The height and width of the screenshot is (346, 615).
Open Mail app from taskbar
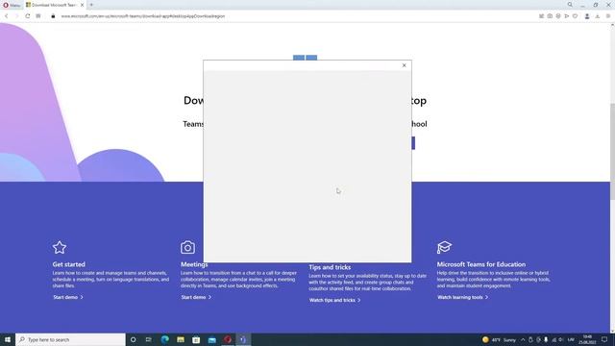click(211, 339)
